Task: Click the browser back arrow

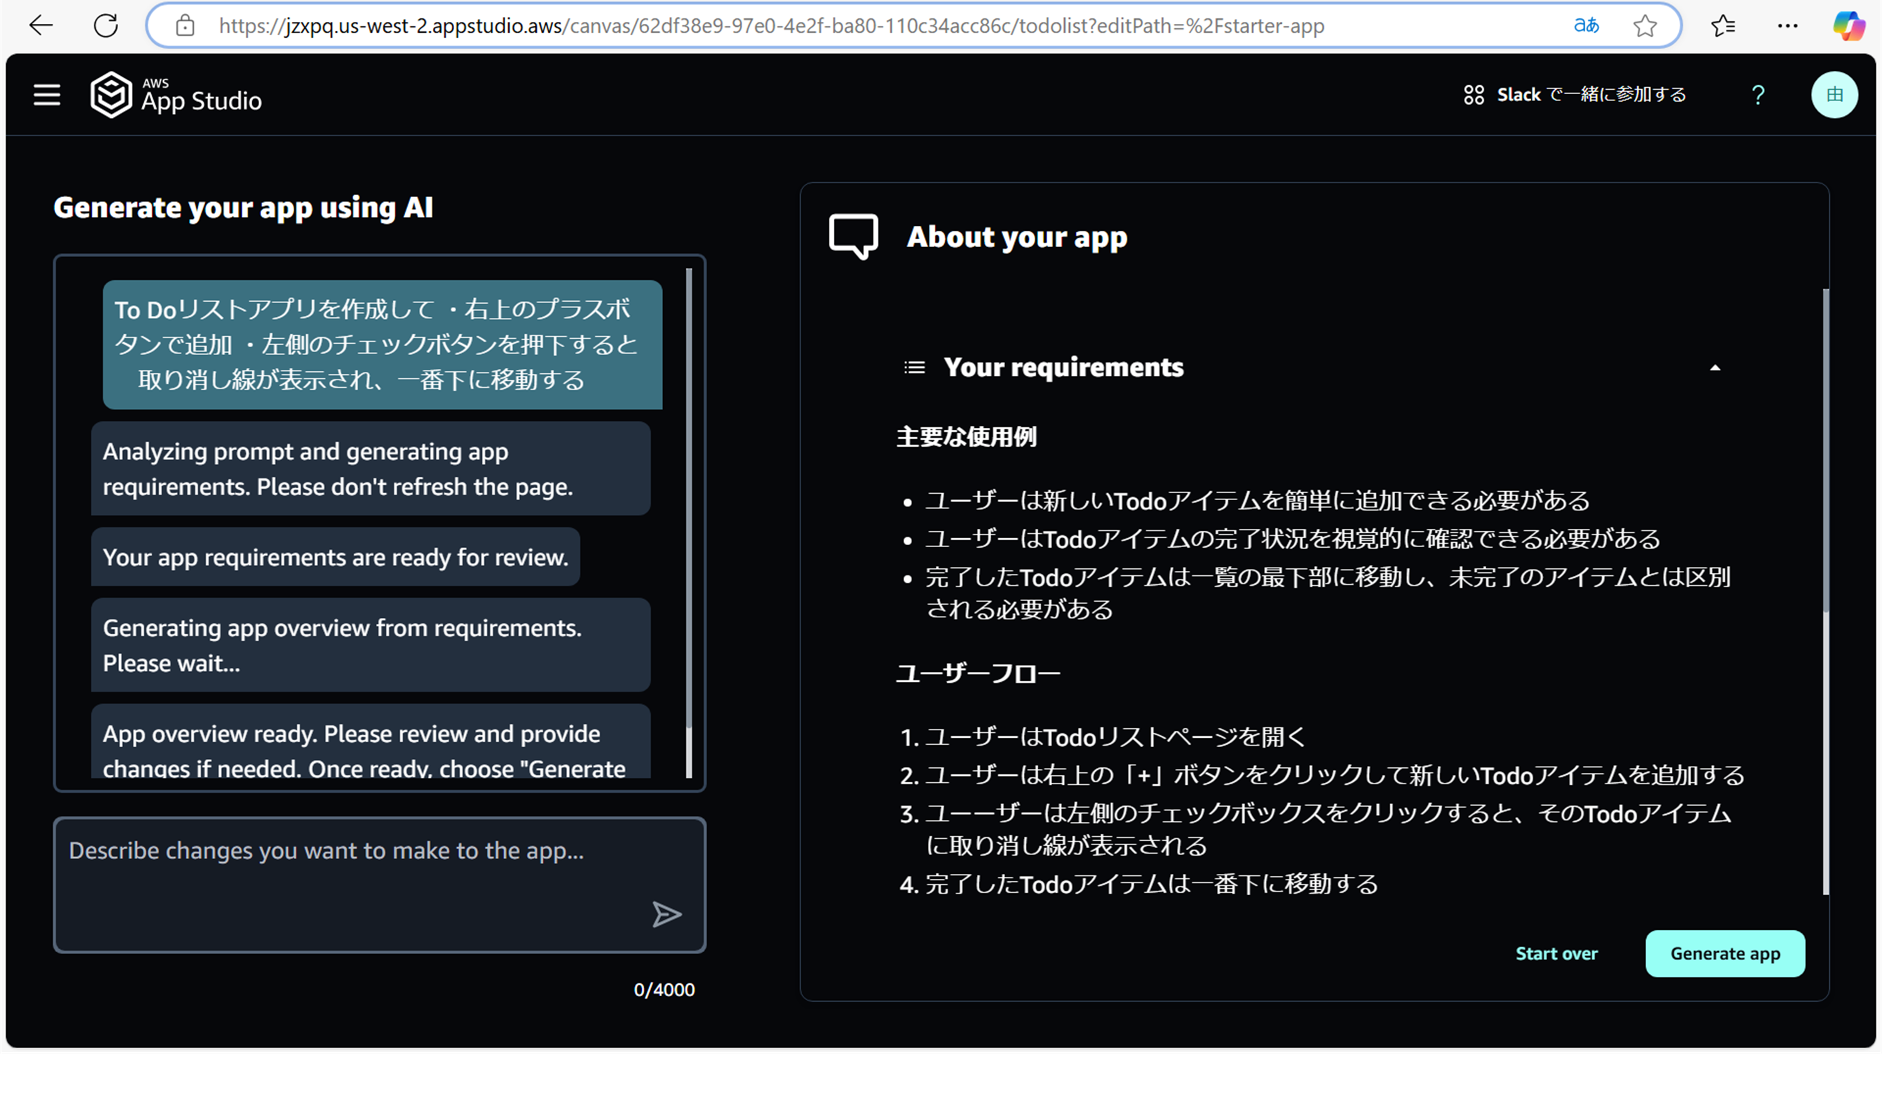Action: 41,25
